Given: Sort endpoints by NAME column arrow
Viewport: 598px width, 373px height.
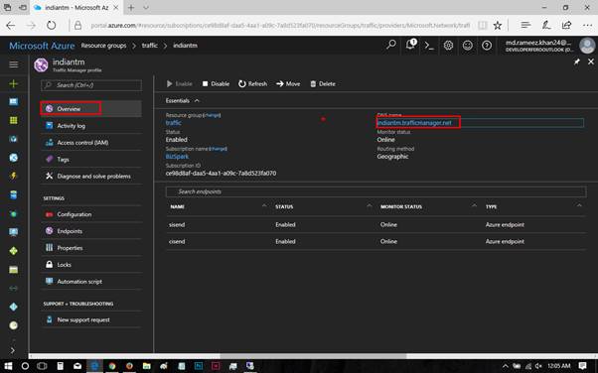Looking at the screenshot, I should [x=264, y=205].
